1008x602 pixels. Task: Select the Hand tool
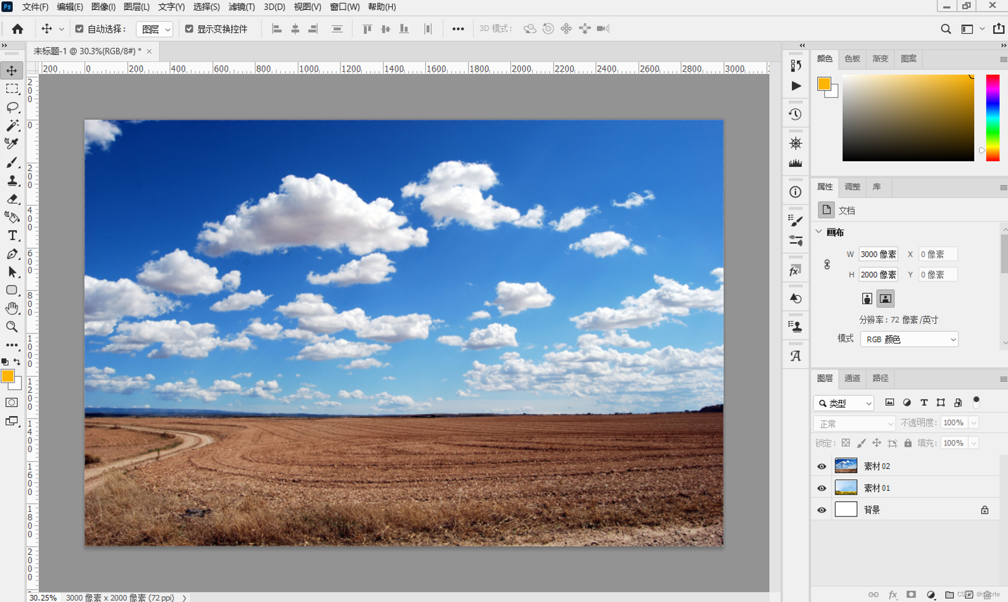pyautogui.click(x=12, y=308)
